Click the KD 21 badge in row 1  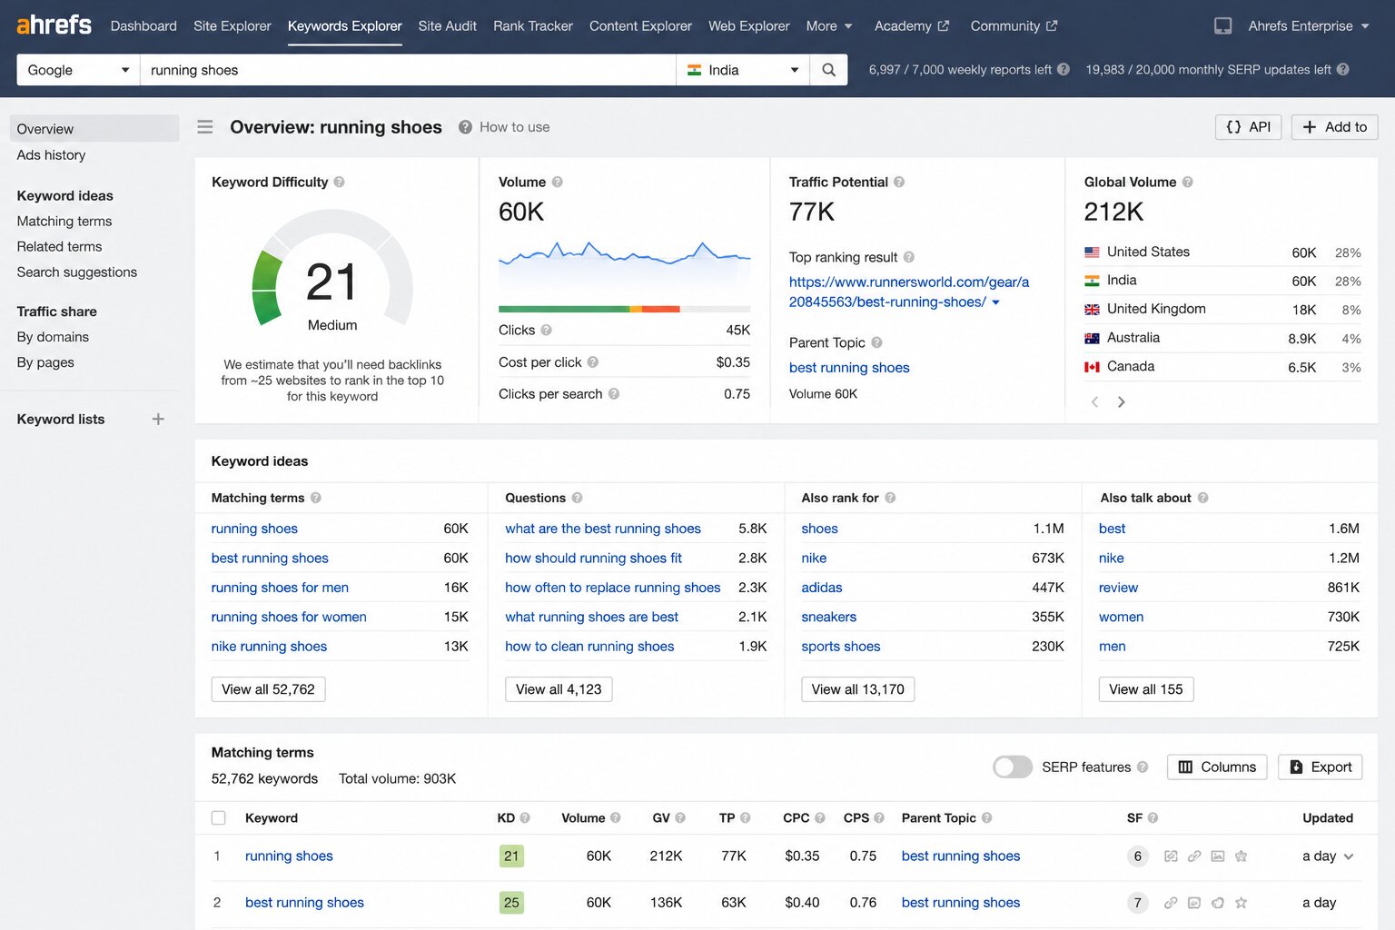[511, 856]
